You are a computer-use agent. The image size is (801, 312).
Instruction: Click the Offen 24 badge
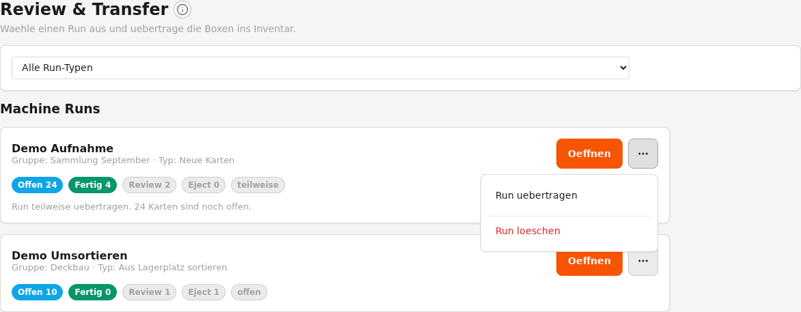[38, 185]
